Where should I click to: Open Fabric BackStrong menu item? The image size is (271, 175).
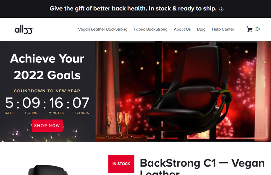click(150, 29)
